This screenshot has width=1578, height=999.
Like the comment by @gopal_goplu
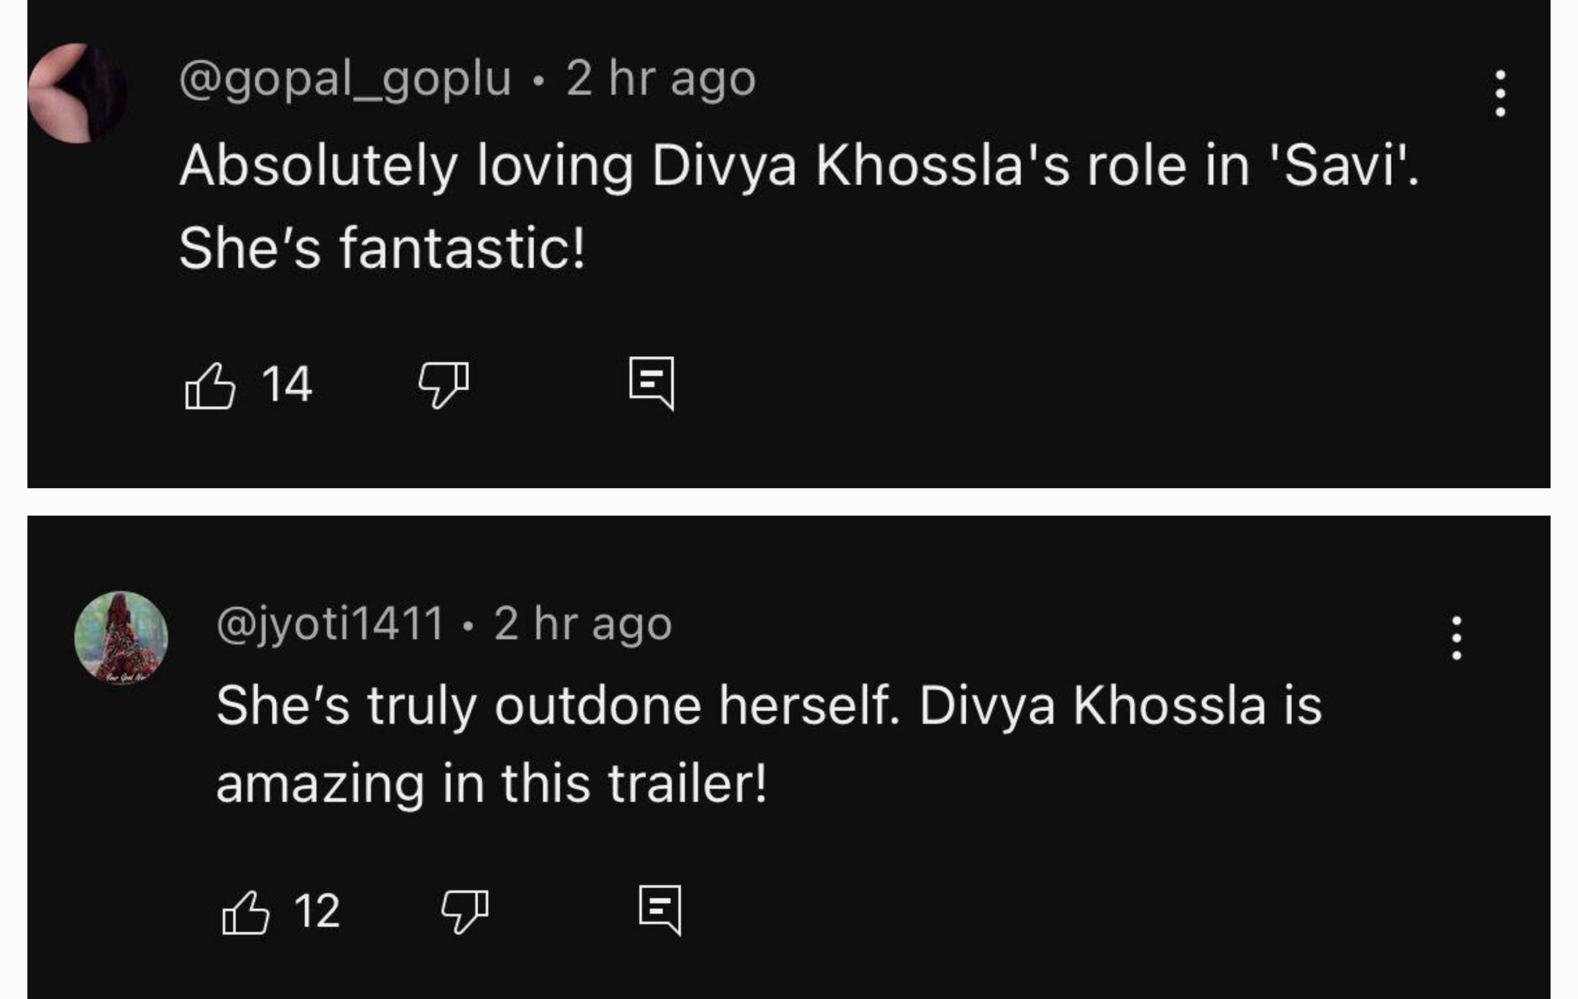point(210,386)
